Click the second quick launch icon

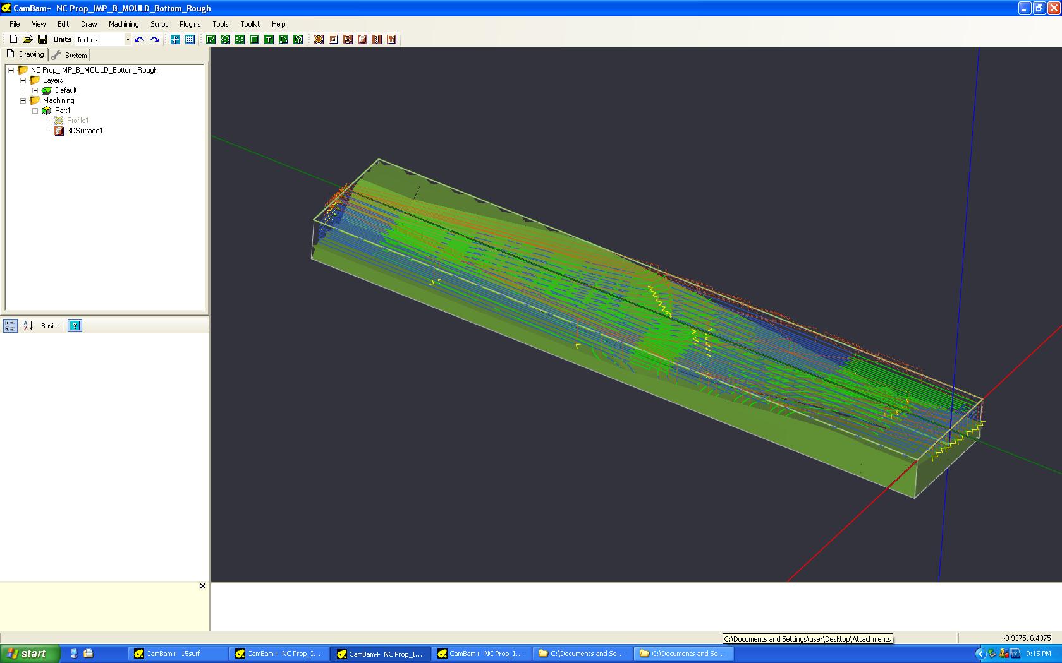tap(88, 654)
